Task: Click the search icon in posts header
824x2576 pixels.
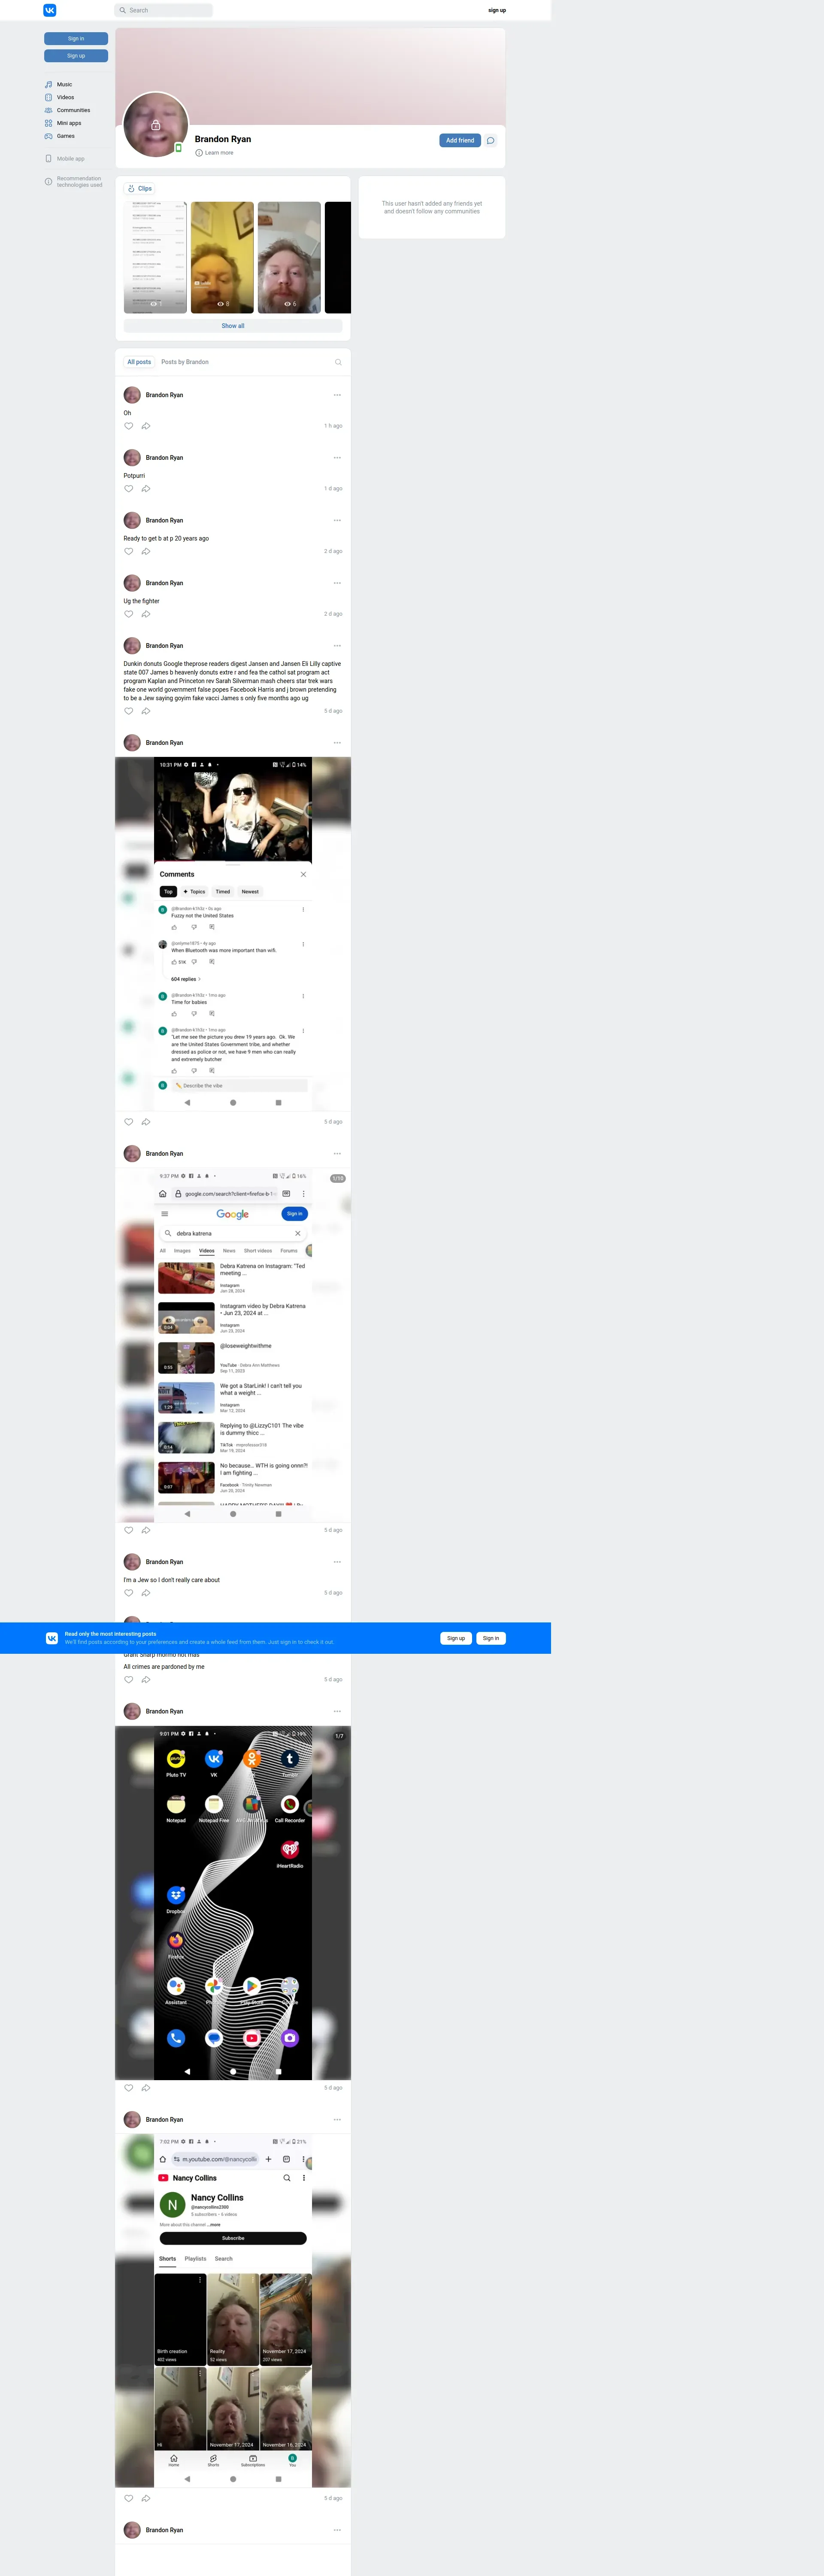Action: [x=338, y=362]
